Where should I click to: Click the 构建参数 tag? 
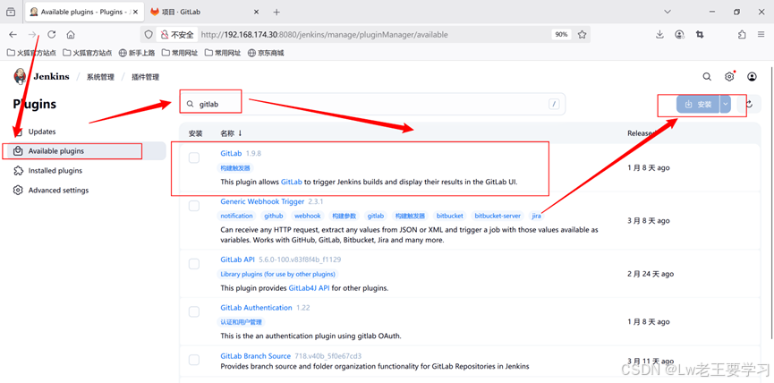click(344, 216)
